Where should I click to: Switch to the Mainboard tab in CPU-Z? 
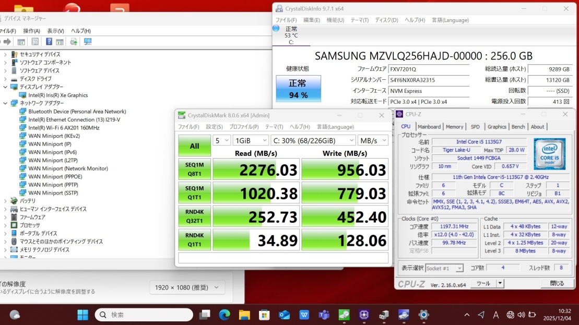click(429, 127)
